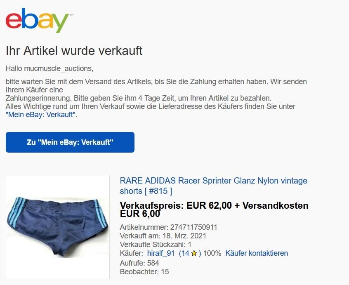Open the blue shorts product thumbnail
The height and width of the screenshot is (285, 349).
point(58,227)
